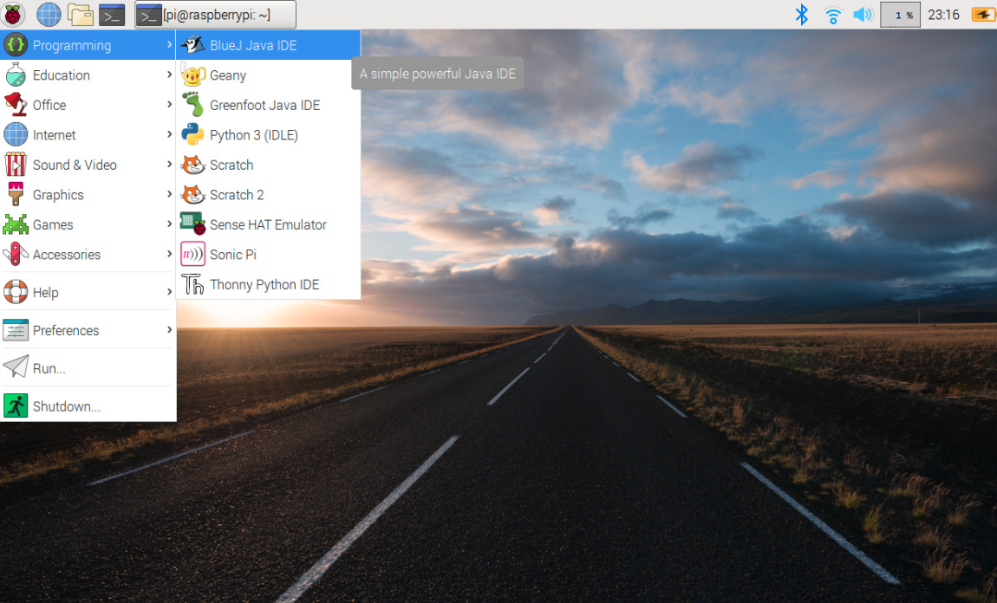Click the Help lifebuoy icon
Viewport: 997px width, 603px height.
pyautogui.click(x=16, y=292)
